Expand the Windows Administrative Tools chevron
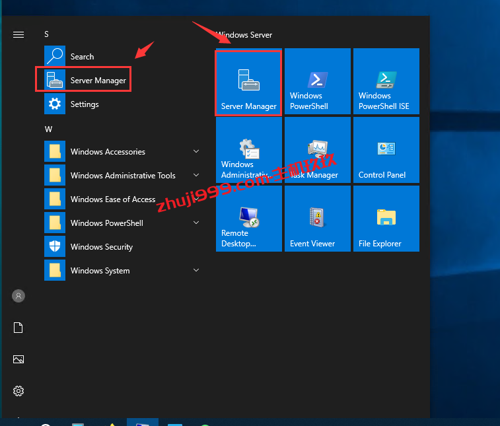500x426 pixels. (x=196, y=175)
